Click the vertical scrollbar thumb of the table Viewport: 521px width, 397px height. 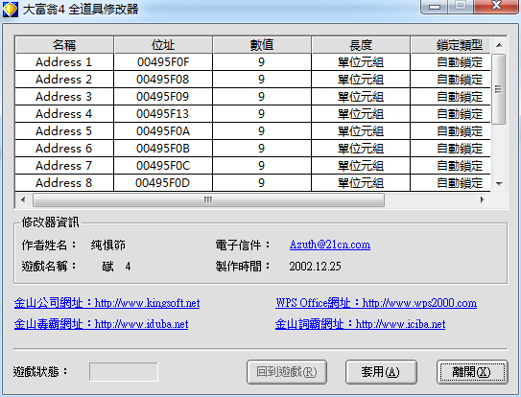[498, 89]
